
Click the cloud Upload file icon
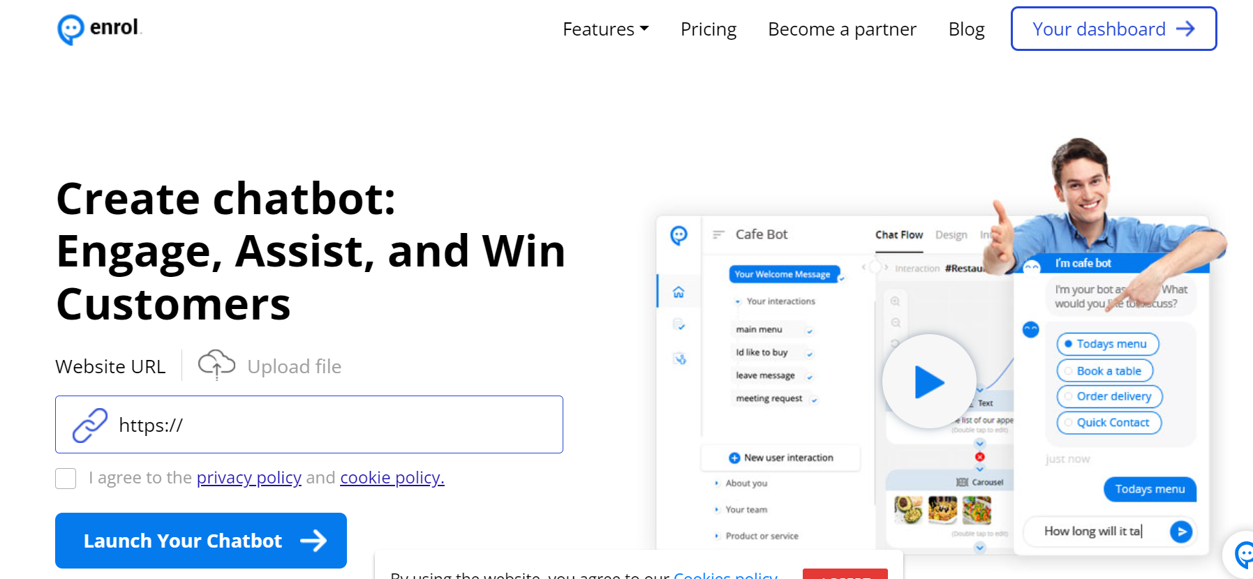216,363
